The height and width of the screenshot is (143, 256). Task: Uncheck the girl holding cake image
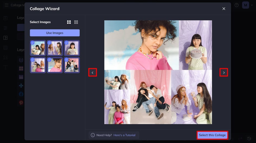66,43
